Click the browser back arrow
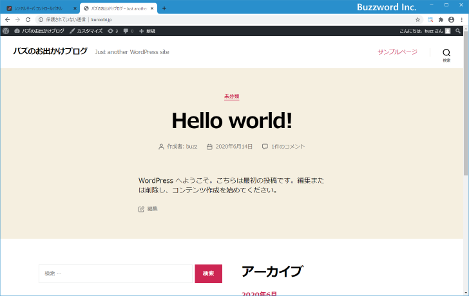Image resolution: width=469 pixels, height=296 pixels. click(8, 20)
